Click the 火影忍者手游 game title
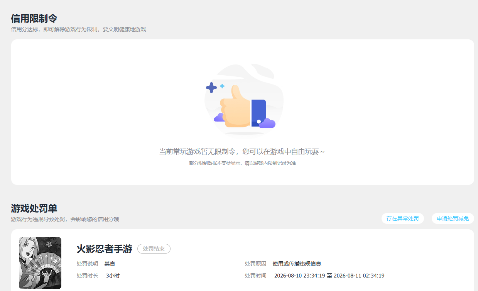 (104, 249)
